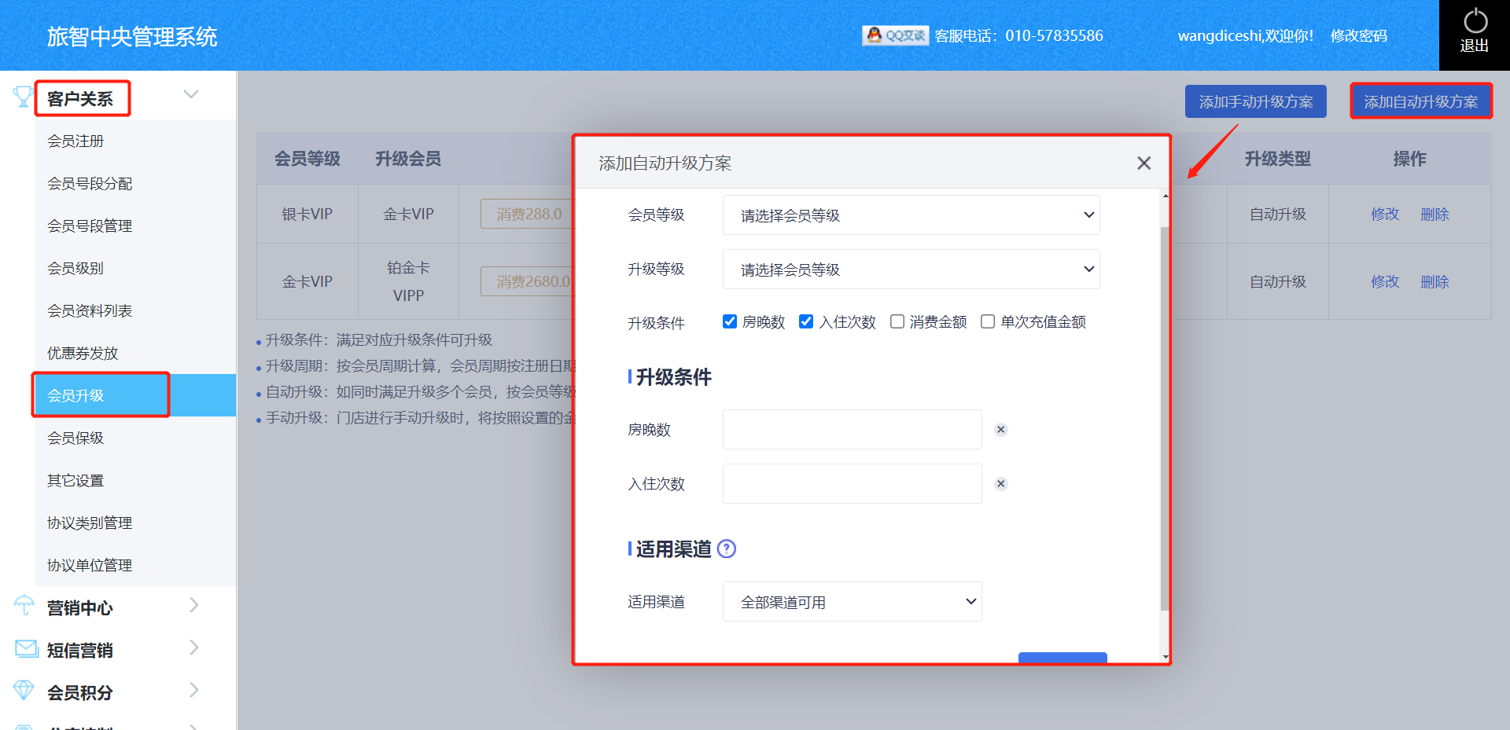Image resolution: width=1510 pixels, height=730 pixels.
Task: Close the 添加自动升级方案 dialog
Action: [1144, 163]
